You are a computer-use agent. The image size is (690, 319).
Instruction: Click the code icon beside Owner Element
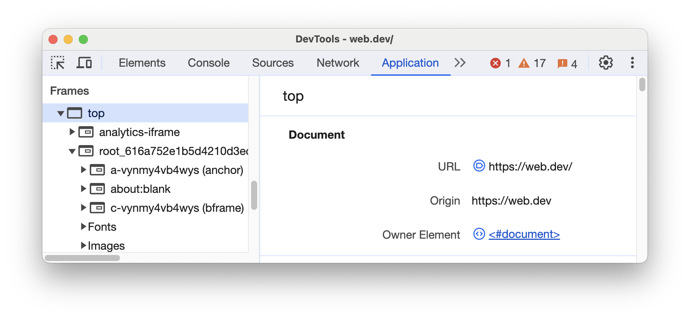point(479,234)
